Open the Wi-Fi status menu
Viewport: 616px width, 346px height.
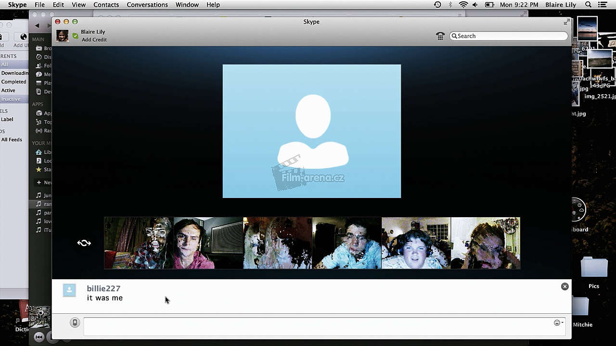pos(463,5)
